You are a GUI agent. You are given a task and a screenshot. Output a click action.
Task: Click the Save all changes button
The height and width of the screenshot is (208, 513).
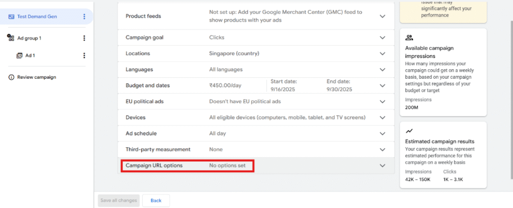pos(118,200)
